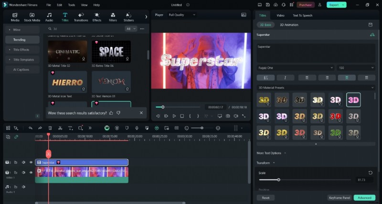
Task: Zoom out timeline with minus icon
Action: pos(187,128)
